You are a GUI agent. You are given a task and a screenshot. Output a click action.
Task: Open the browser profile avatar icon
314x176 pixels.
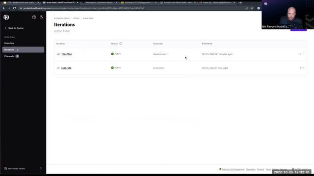[x=259, y=8]
